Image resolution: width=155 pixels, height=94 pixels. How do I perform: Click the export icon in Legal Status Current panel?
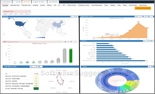(x=37, y=67)
